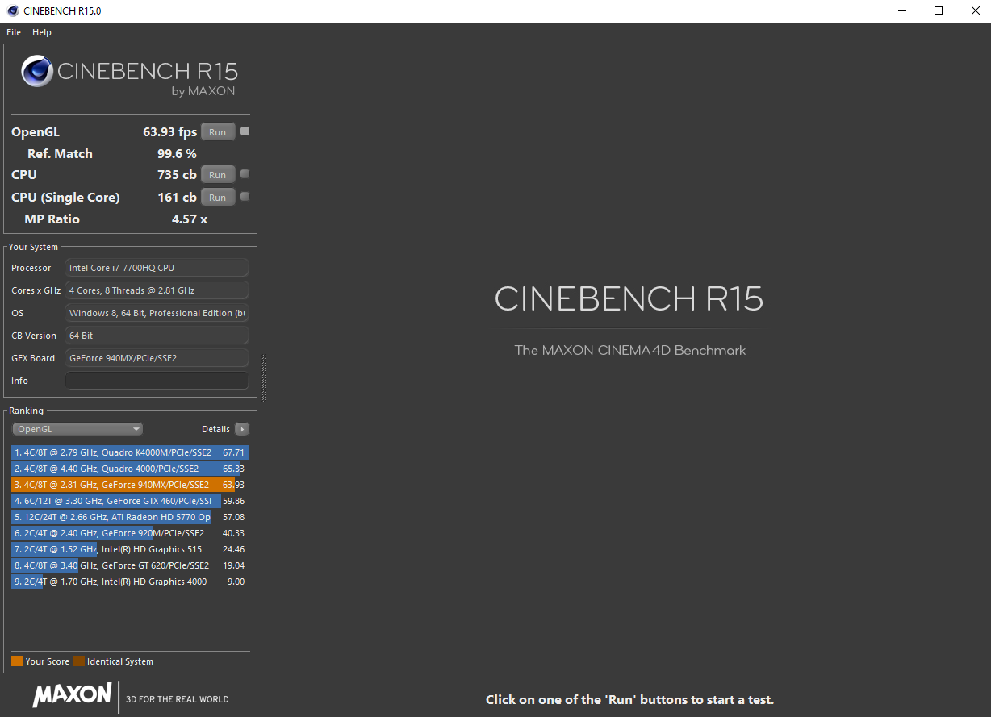Run the OpenGL benchmark test
Image resolution: width=991 pixels, height=717 pixels.
coord(218,132)
